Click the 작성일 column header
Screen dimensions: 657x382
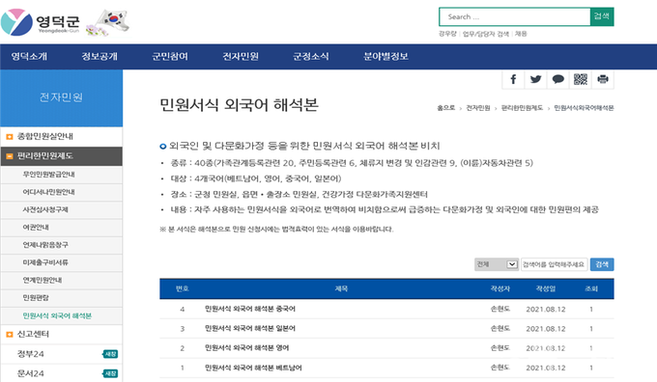[x=546, y=288]
